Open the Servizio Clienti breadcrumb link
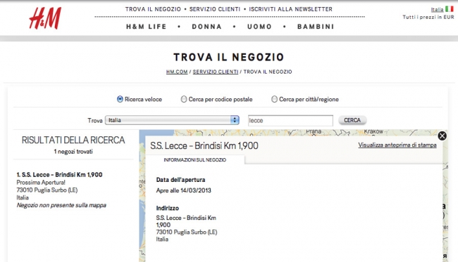This screenshot has height=262, width=458. tap(216, 72)
